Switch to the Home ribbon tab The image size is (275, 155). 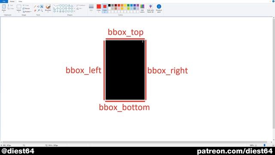pyautogui.click(x=12, y=1)
